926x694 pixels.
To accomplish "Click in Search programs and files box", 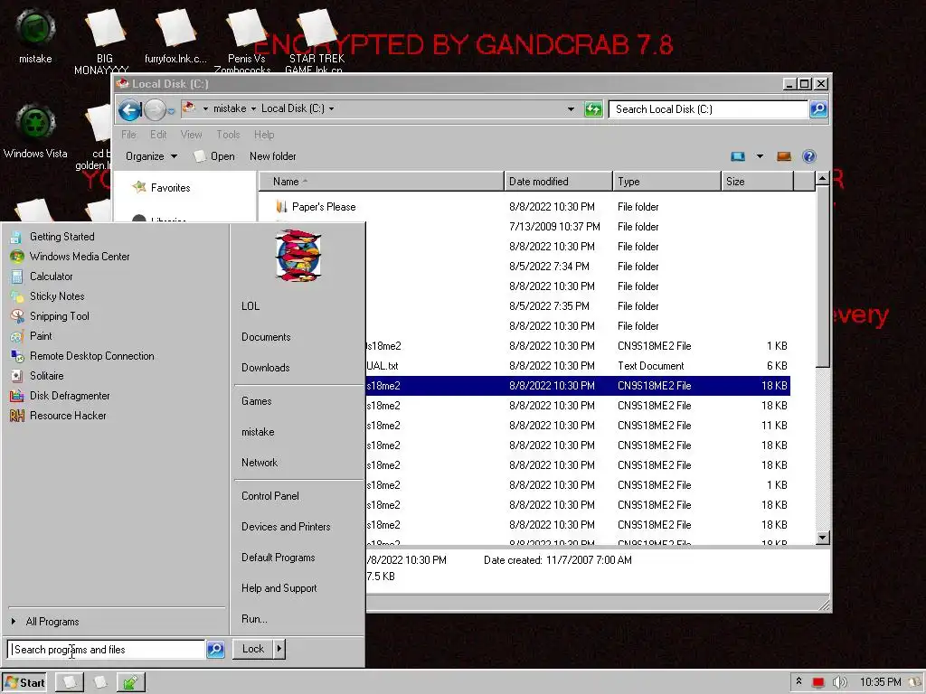I will 107,650.
